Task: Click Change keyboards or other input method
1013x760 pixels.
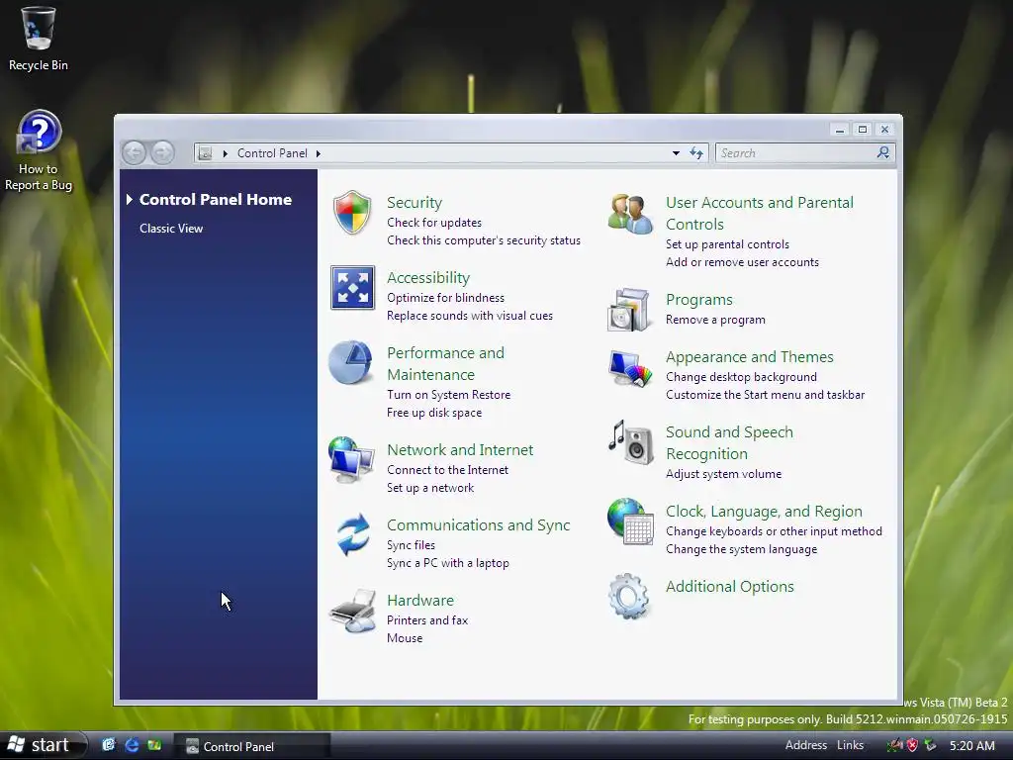Action: (774, 531)
